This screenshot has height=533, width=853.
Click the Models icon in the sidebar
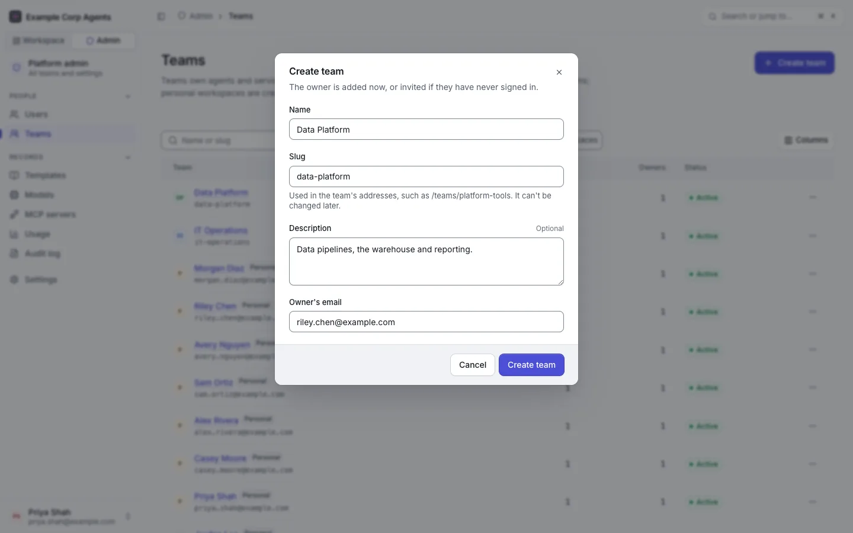click(x=15, y=195)
